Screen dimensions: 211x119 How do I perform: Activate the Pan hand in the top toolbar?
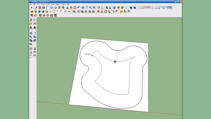(87, 8)
